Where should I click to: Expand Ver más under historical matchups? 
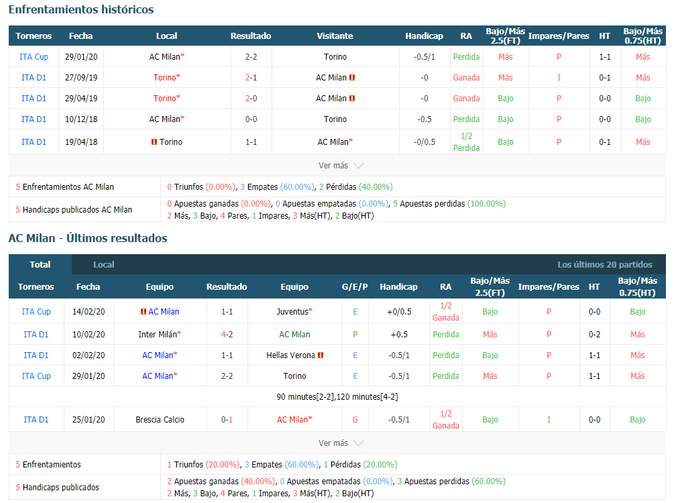(341, 166)
